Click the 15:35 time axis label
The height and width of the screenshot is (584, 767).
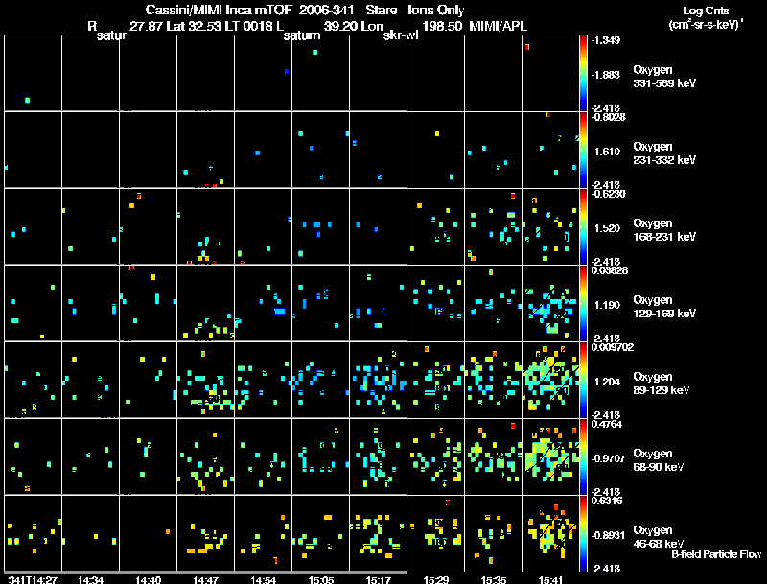(494, 579)
